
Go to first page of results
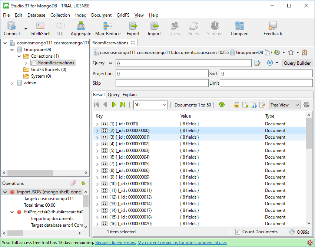97,104
